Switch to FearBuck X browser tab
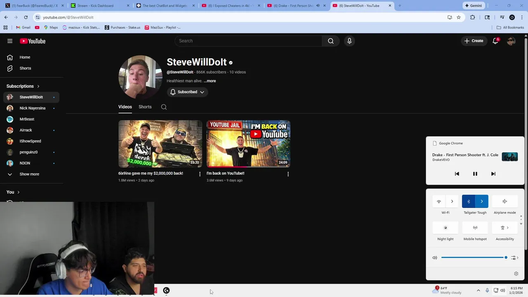The image size is (528, 297). point(34,6)
